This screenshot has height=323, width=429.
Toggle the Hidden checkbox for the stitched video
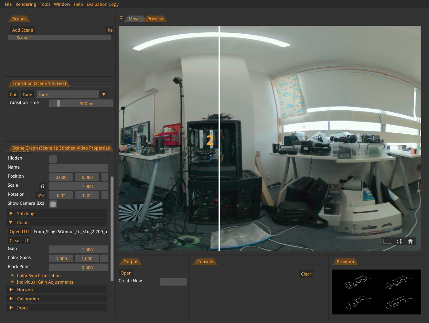point(53,159)
